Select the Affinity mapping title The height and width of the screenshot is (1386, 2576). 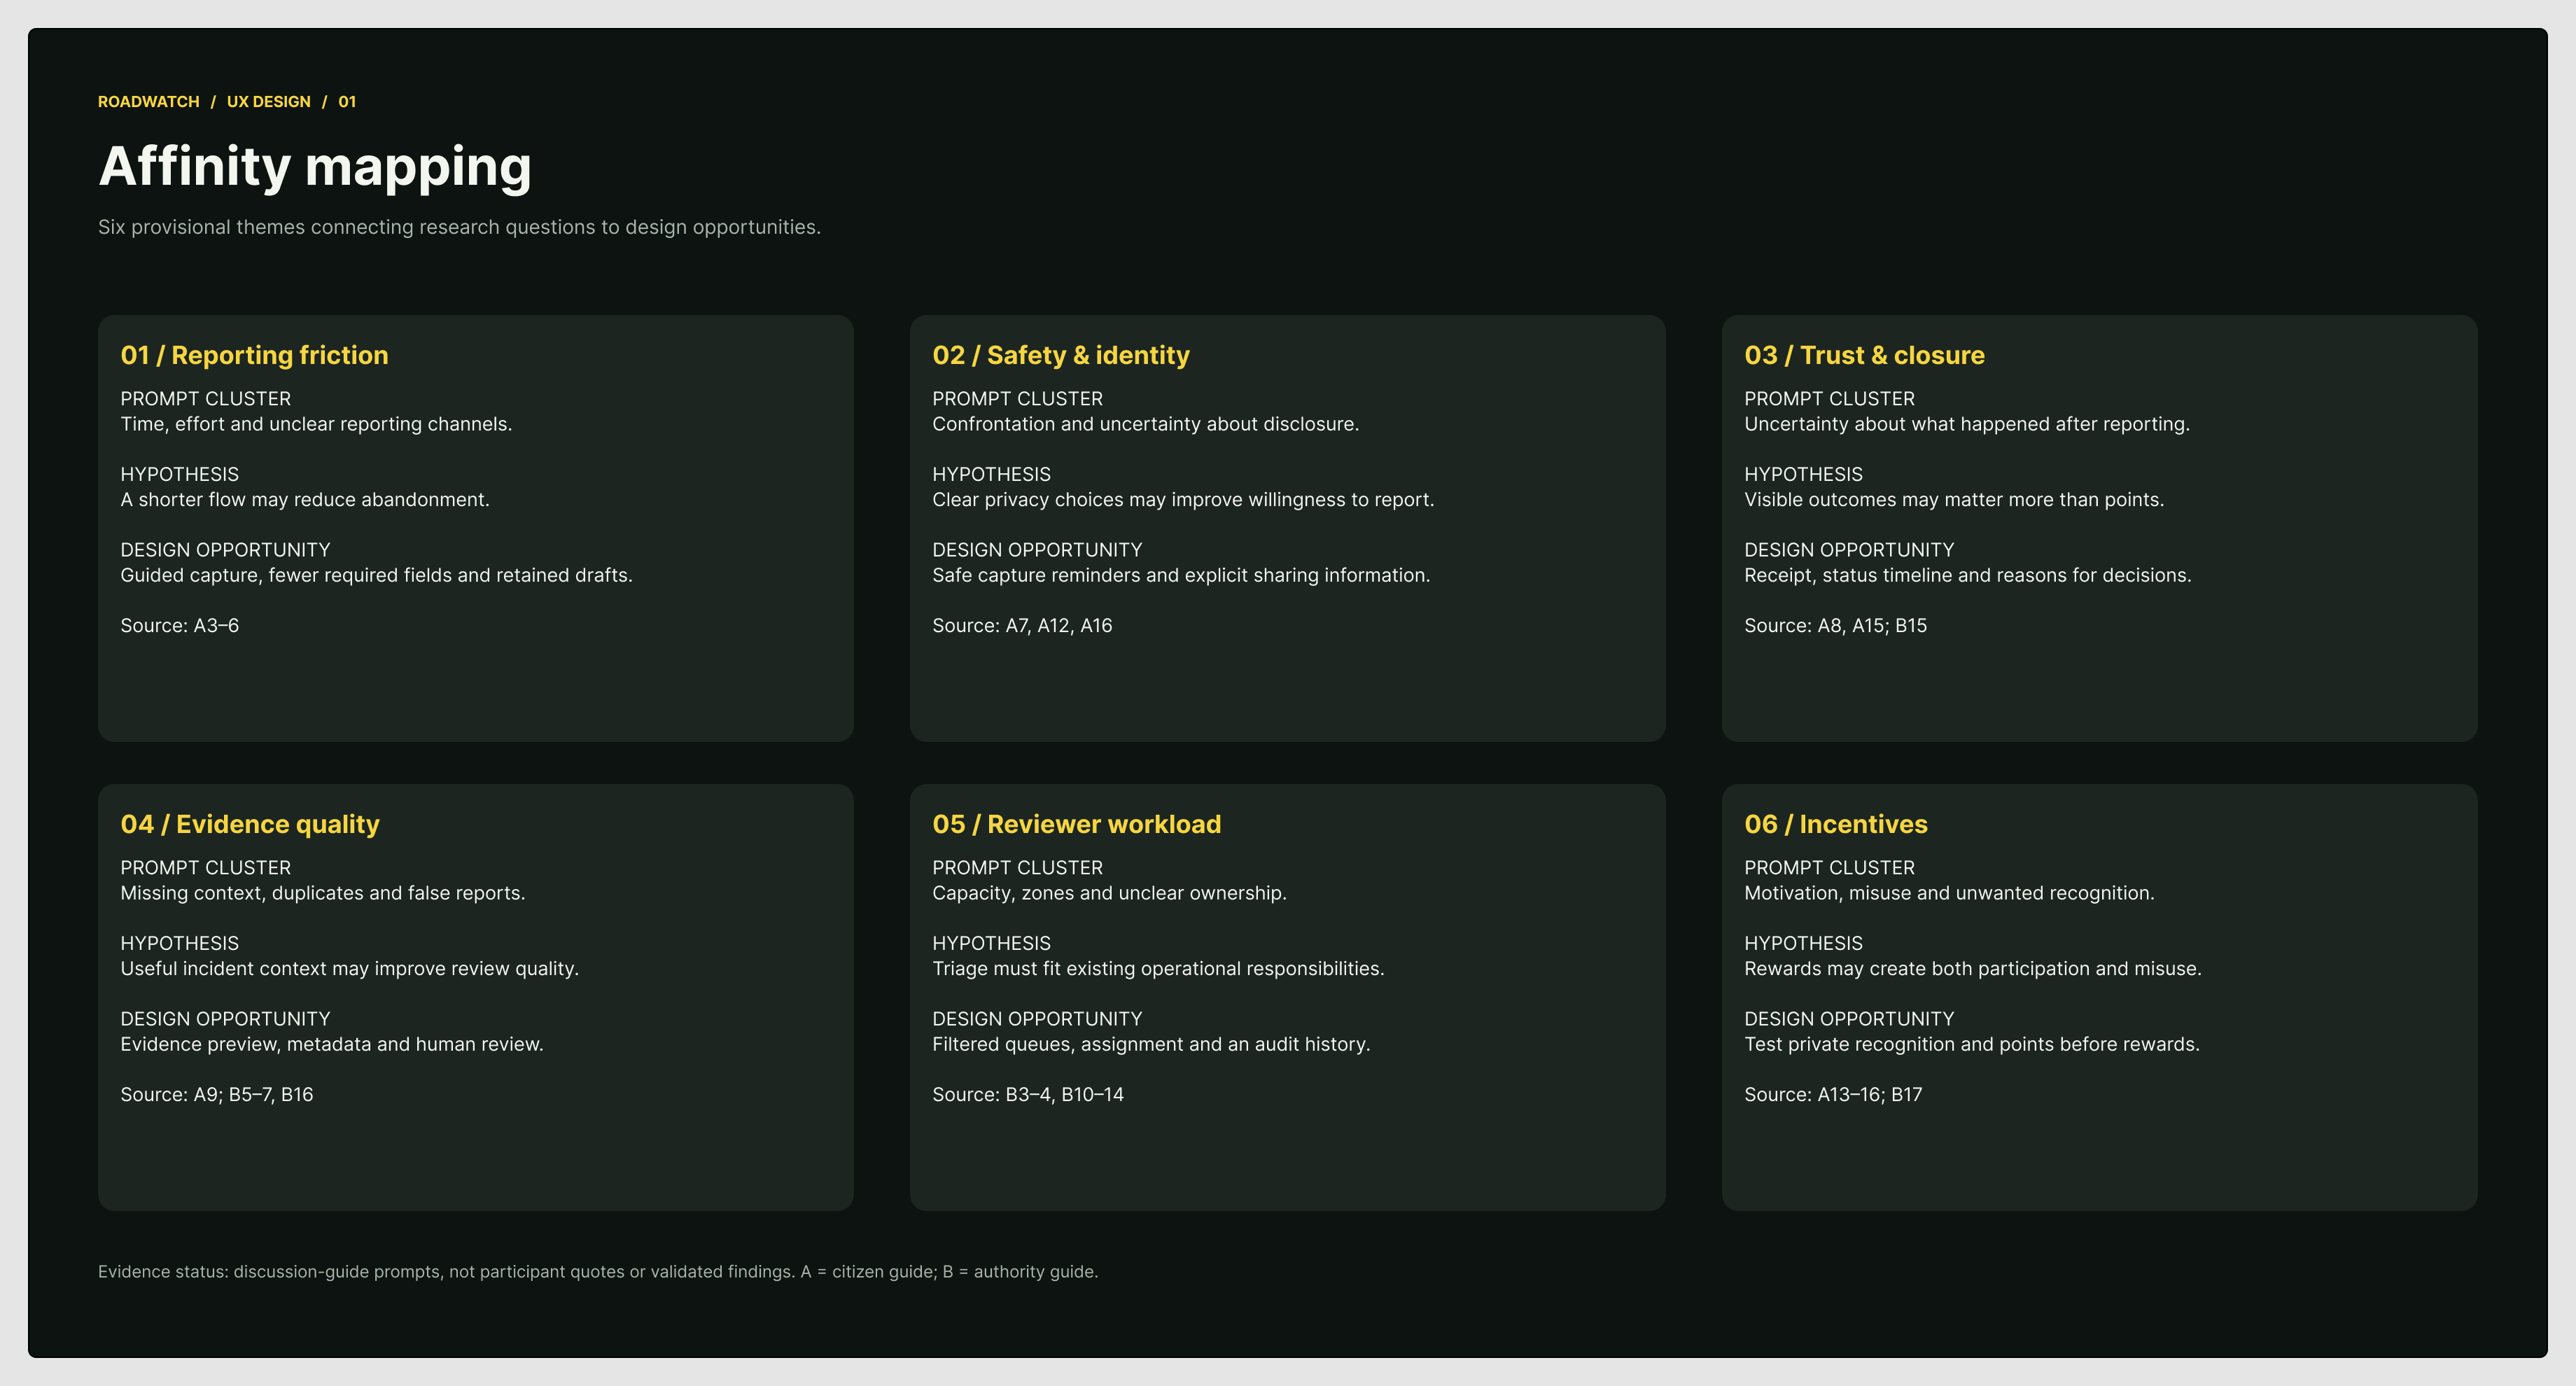[x=315, y=166]
